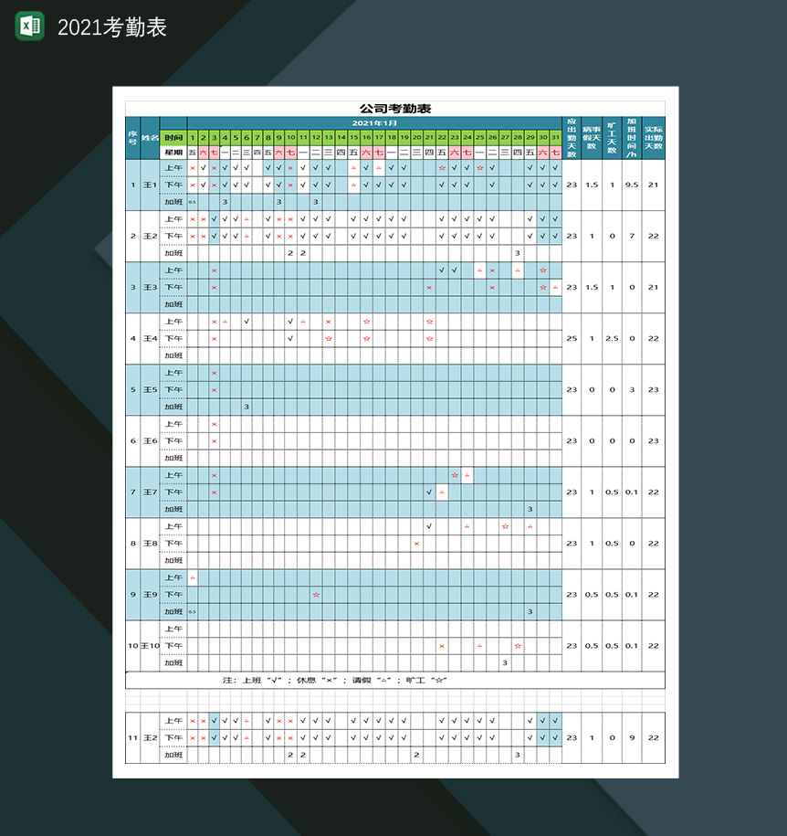Click the 公司考勤表 table title
This screenshot has height=836, width=787.
pos(393,107)
